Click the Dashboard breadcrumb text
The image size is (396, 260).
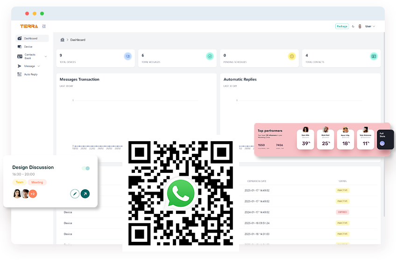(x=78, y=40)
